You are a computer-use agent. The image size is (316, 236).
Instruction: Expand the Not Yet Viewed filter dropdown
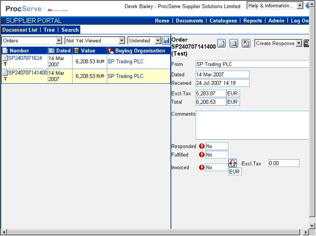point(122,41)
